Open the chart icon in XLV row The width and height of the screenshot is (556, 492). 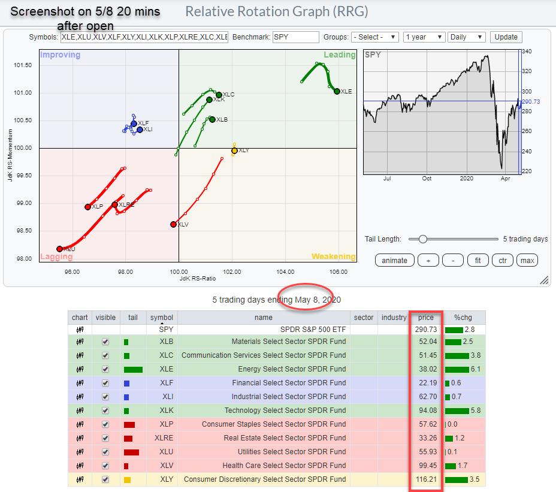click(x=80, y=466)
